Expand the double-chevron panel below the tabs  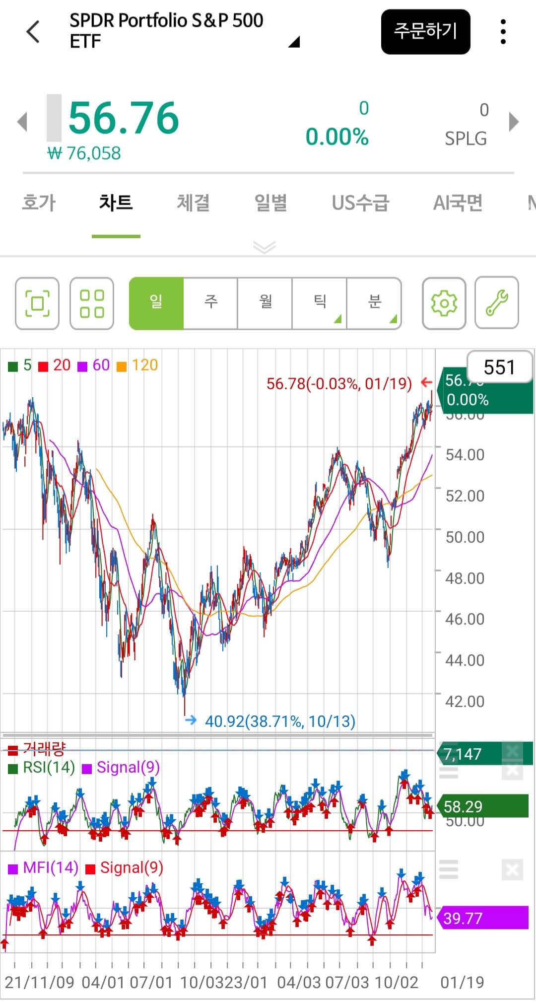point(264,246)
